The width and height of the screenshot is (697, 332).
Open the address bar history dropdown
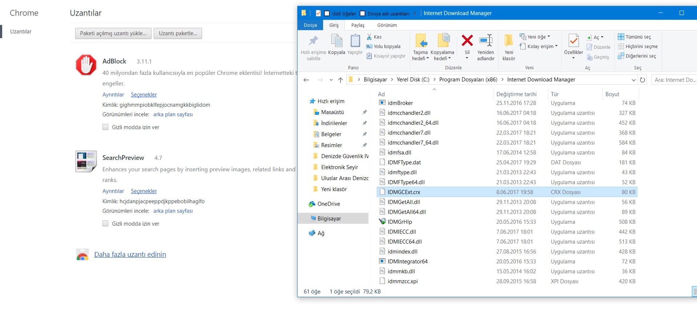tap(634, 80)
